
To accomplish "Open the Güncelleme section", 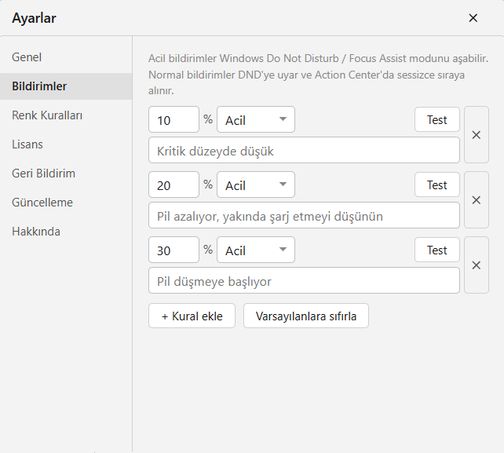I will click(66, 203).
